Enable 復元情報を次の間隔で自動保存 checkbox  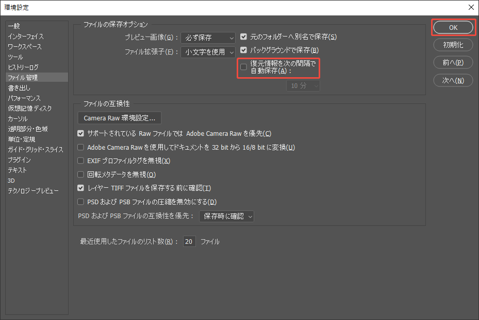click(243, 66)
